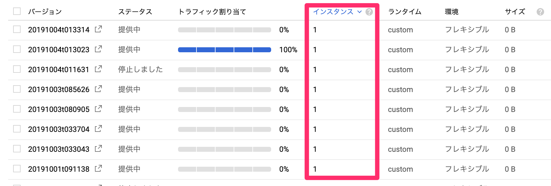This screenshot has height=186, width=551.
Task: Toggle the select-all checkbox in header
Action: coord(17,12)
